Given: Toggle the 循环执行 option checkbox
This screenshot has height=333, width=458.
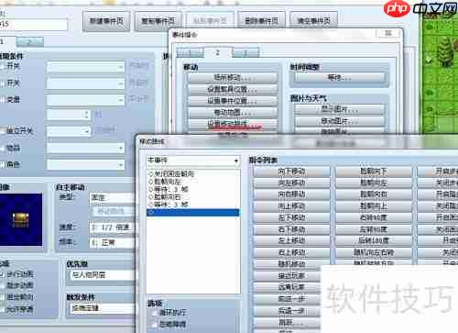Looking at the screenshot, I should [x=155, y=313].
